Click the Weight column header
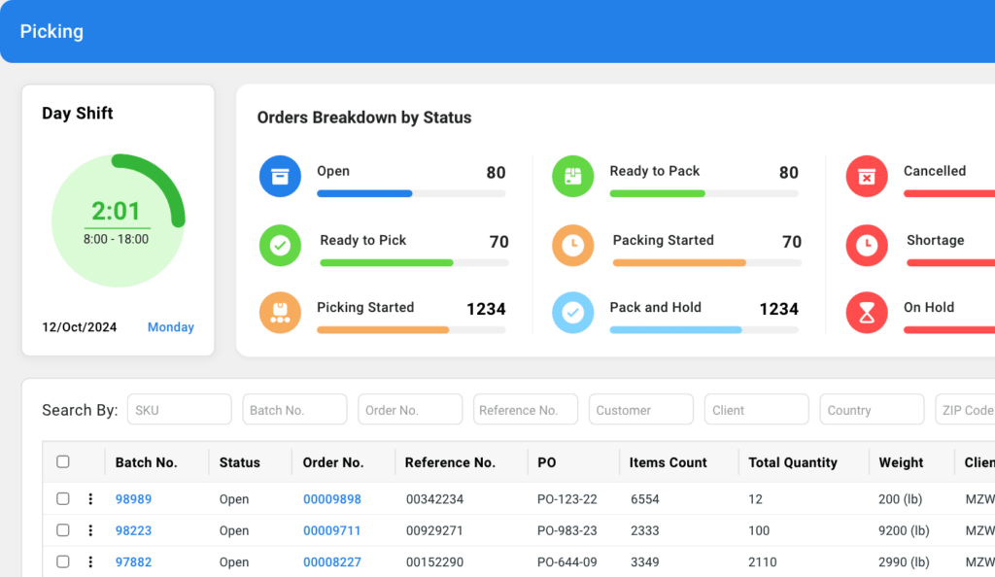Screen dimensions: 995x577 pyautogui.click(x=901, y=462)
